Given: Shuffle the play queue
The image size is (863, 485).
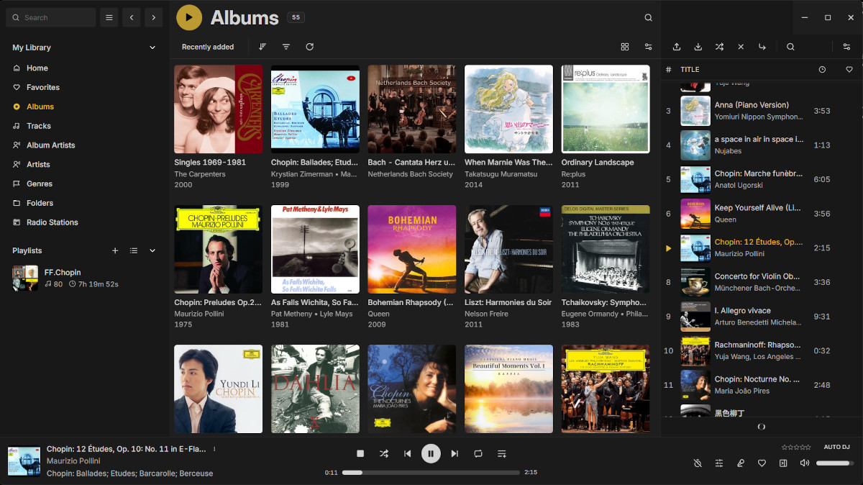Looking at the screenshot, I should (x=719, y=47).
